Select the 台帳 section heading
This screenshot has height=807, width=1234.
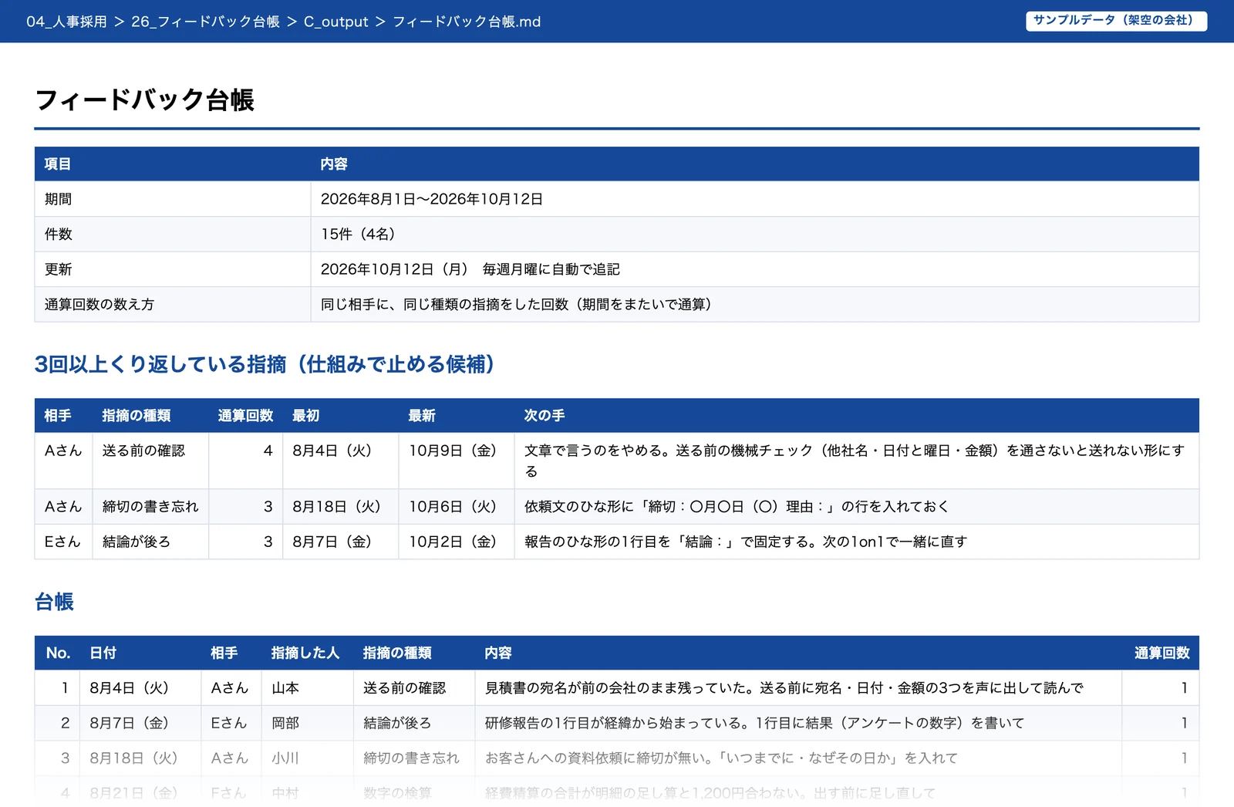coord(54,602)
